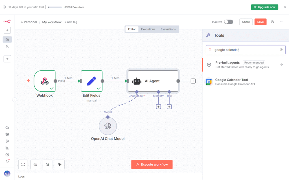Image resolution: width=289 pixels, height=180 pixels.
Task: Select the Edit Fields node
Action: (x=91, y=81)
